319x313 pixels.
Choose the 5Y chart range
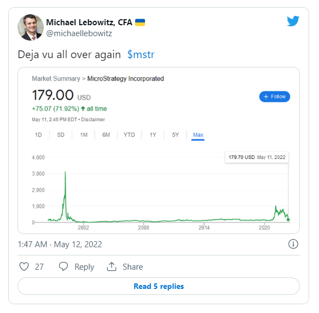176,135
